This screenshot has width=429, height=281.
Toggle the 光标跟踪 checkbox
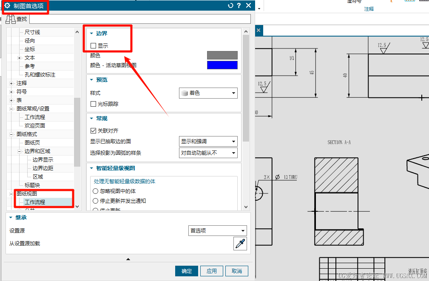93,104
